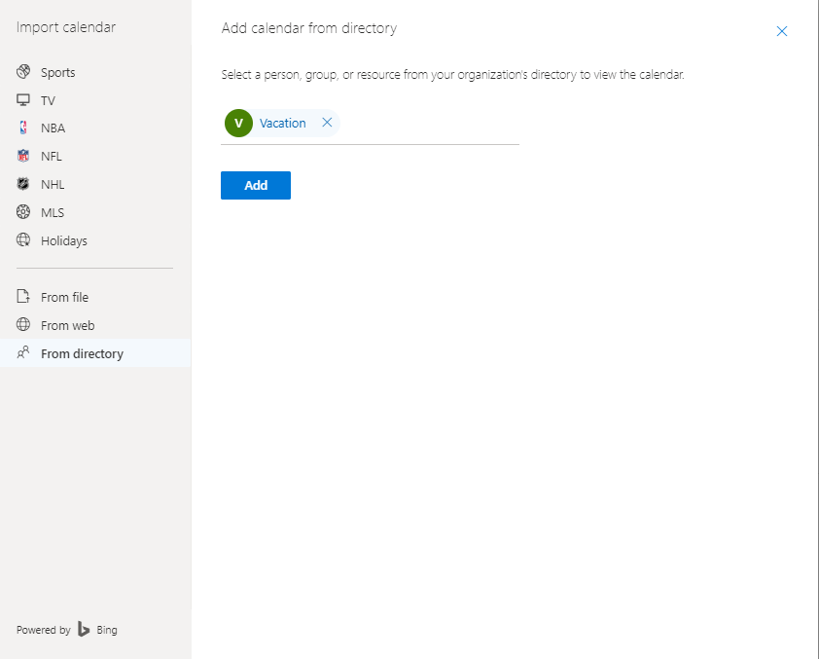Click the TV monitor icon
The width and height of the screenshot is (819, 659).
[x=23, y=100]
